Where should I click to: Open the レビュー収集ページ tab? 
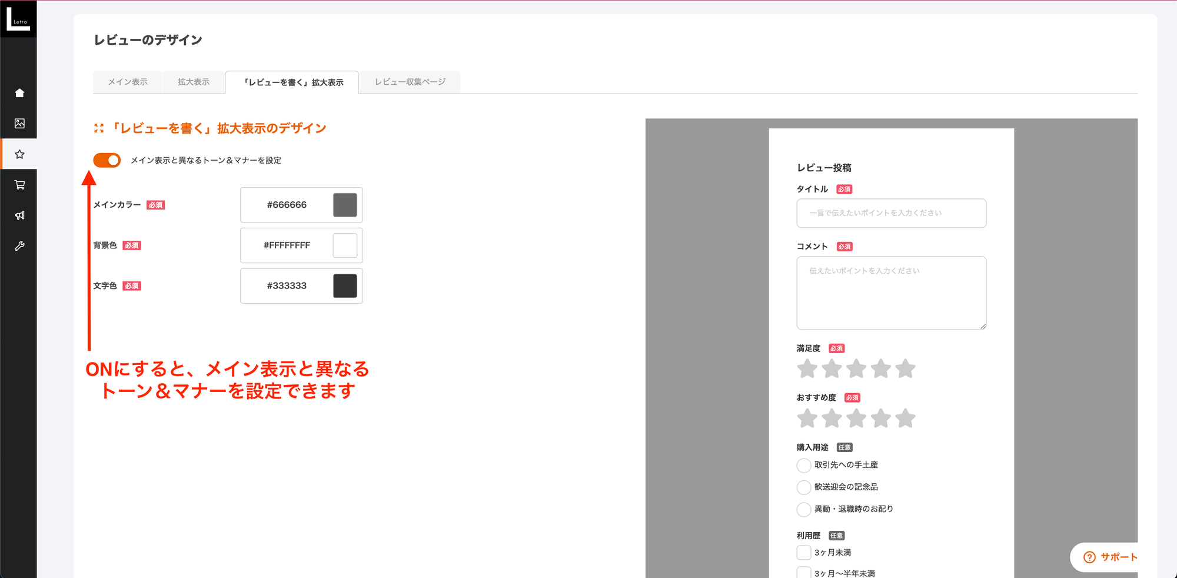pos(410,82)
